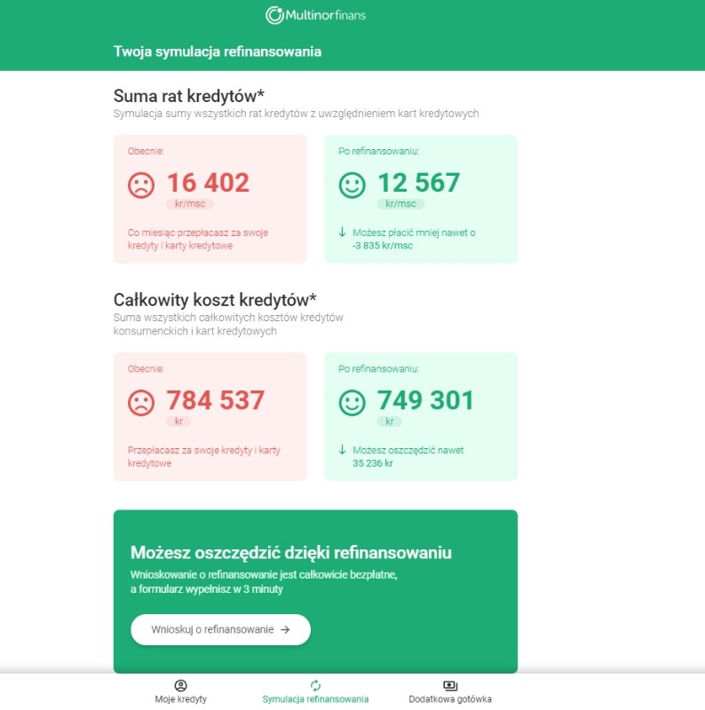Click the text '-3 835 kr/msc'

383,246
